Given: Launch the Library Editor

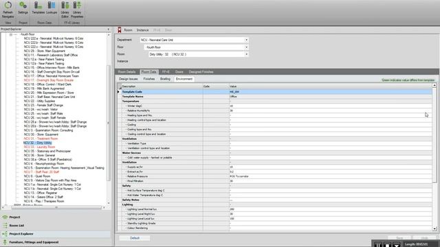Looking at the screenshot, I should pos(65,10).
